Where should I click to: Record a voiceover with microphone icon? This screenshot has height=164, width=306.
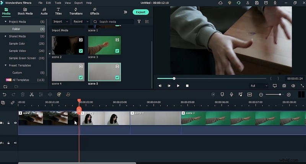click(231, 94)
